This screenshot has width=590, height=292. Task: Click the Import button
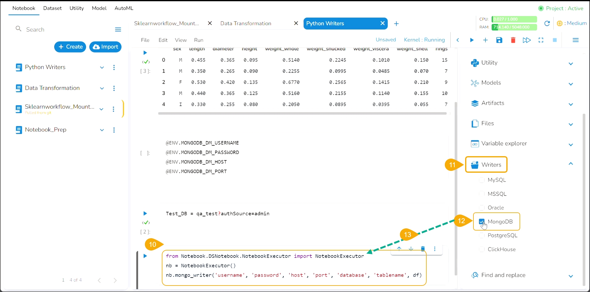(105, 47)
